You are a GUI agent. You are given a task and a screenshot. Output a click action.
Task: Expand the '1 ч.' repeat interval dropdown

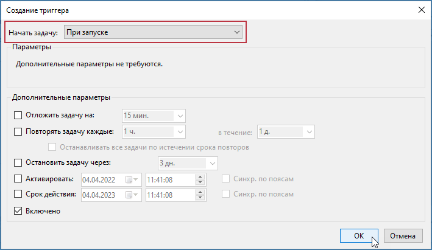pos(180,131)
